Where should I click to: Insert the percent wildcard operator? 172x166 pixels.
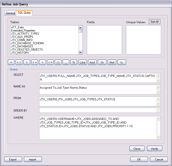(x=74, y=62)
